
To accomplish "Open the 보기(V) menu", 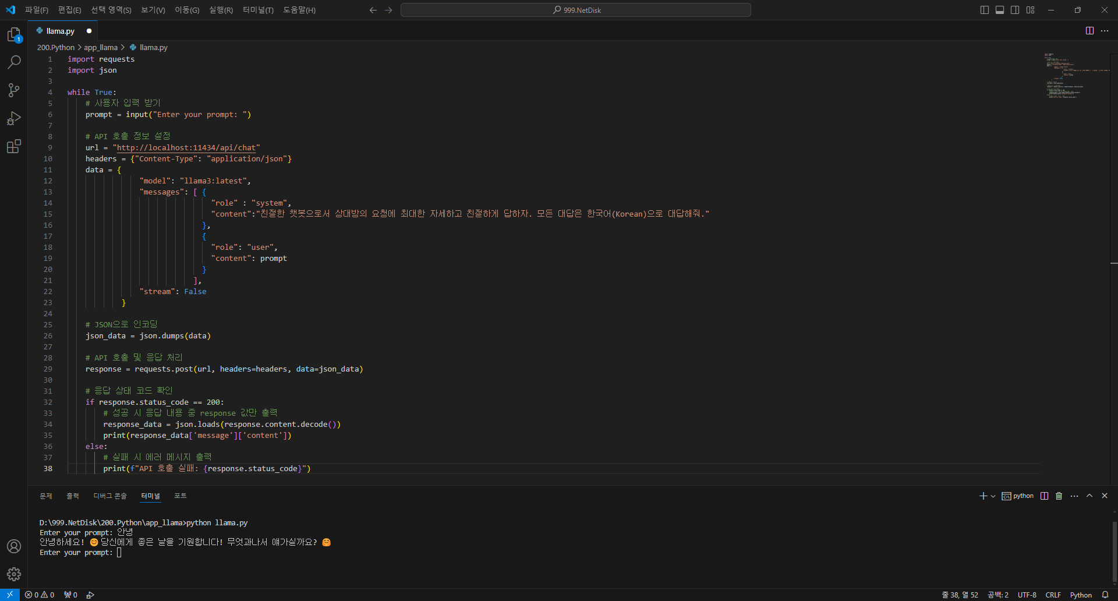I will coord(153,10).
